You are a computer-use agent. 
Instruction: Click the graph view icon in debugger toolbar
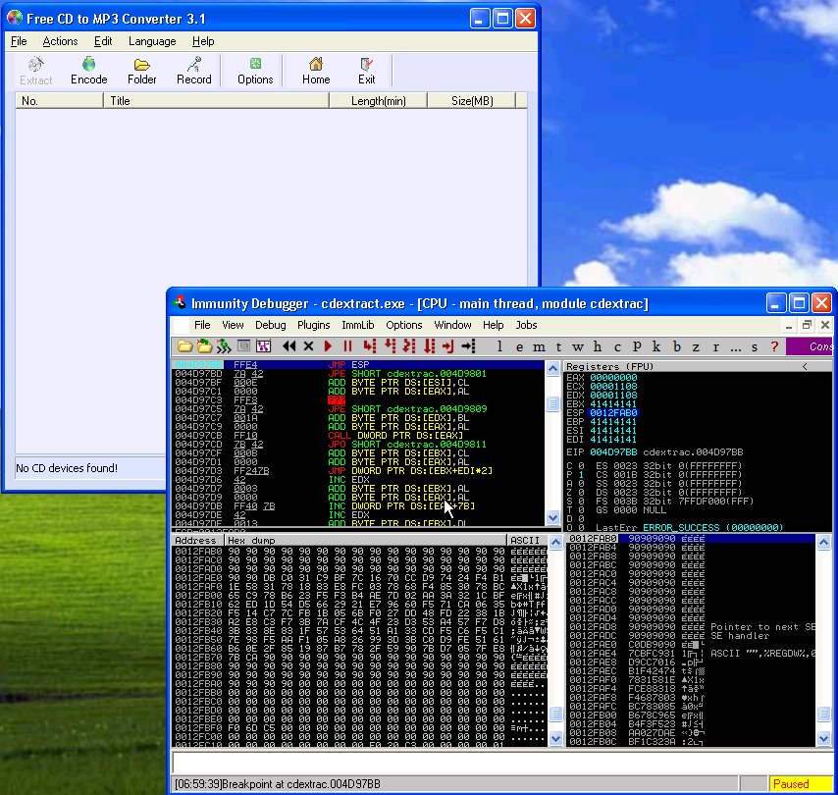[264, 346]
